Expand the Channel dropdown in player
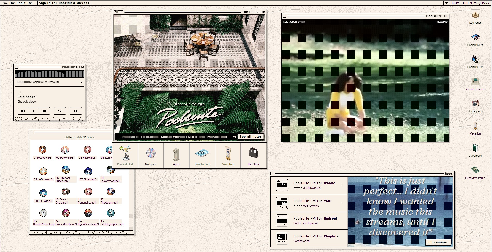The width and height of the screenshot is (492, 252). coord(81,82)
